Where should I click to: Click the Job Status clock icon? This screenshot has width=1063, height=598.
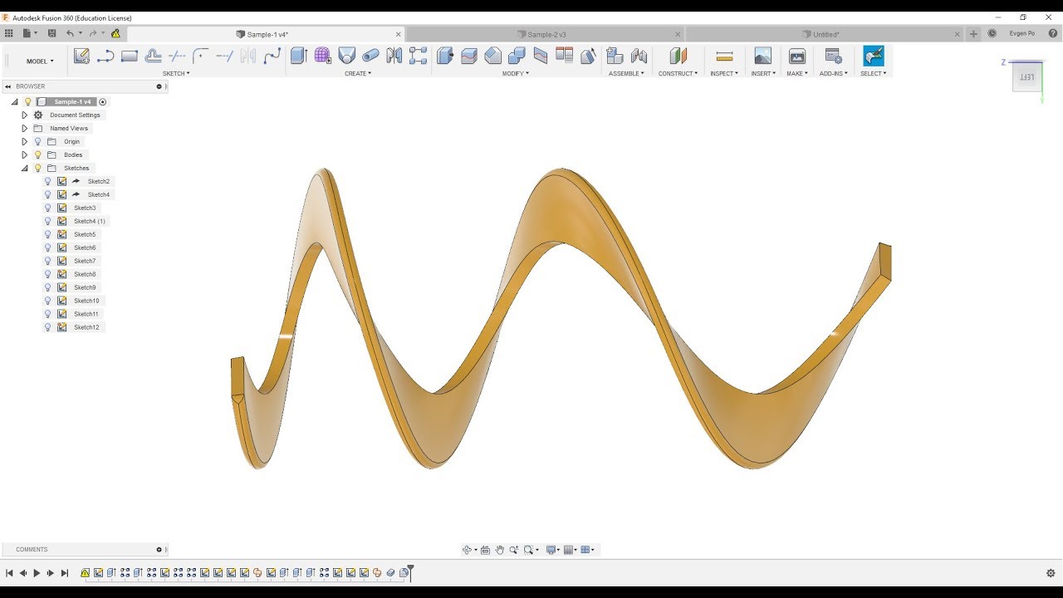[x=992, y=33]
